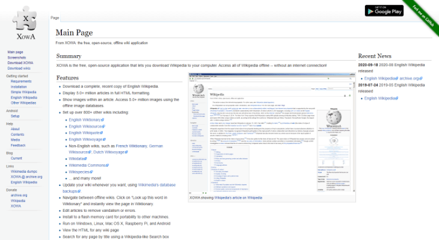439x240 pixels.
Task: Open Download XOWA sidebar link
Action: (x=20, y=63)
